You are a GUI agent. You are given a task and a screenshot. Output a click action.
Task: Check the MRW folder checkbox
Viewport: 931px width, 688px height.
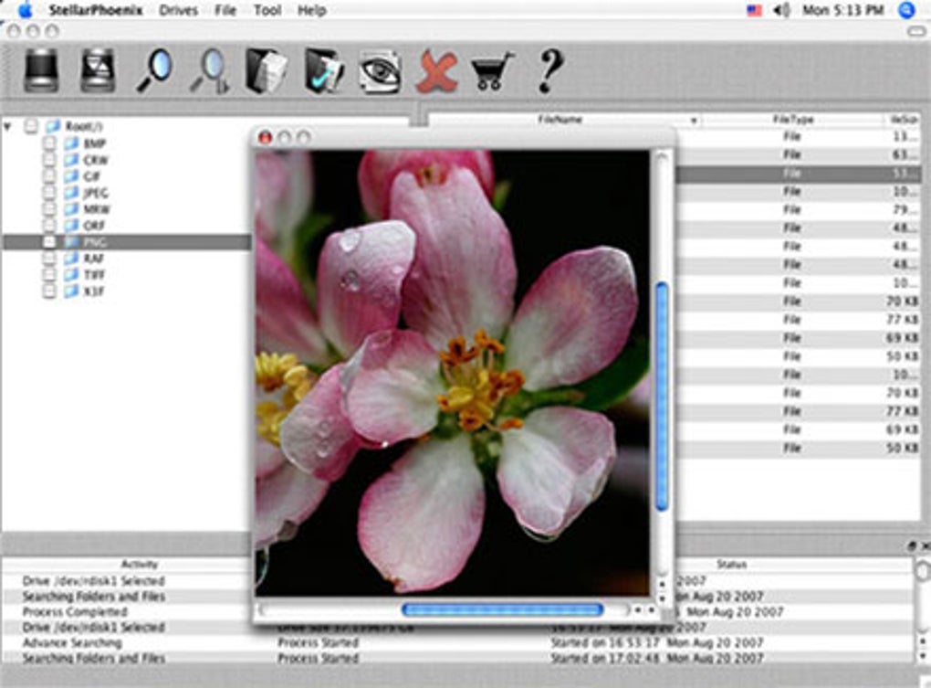point(49,209)
